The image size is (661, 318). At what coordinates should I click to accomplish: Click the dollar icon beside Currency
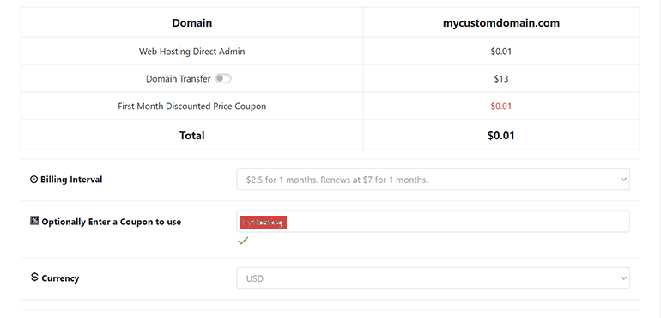[34, 277]
